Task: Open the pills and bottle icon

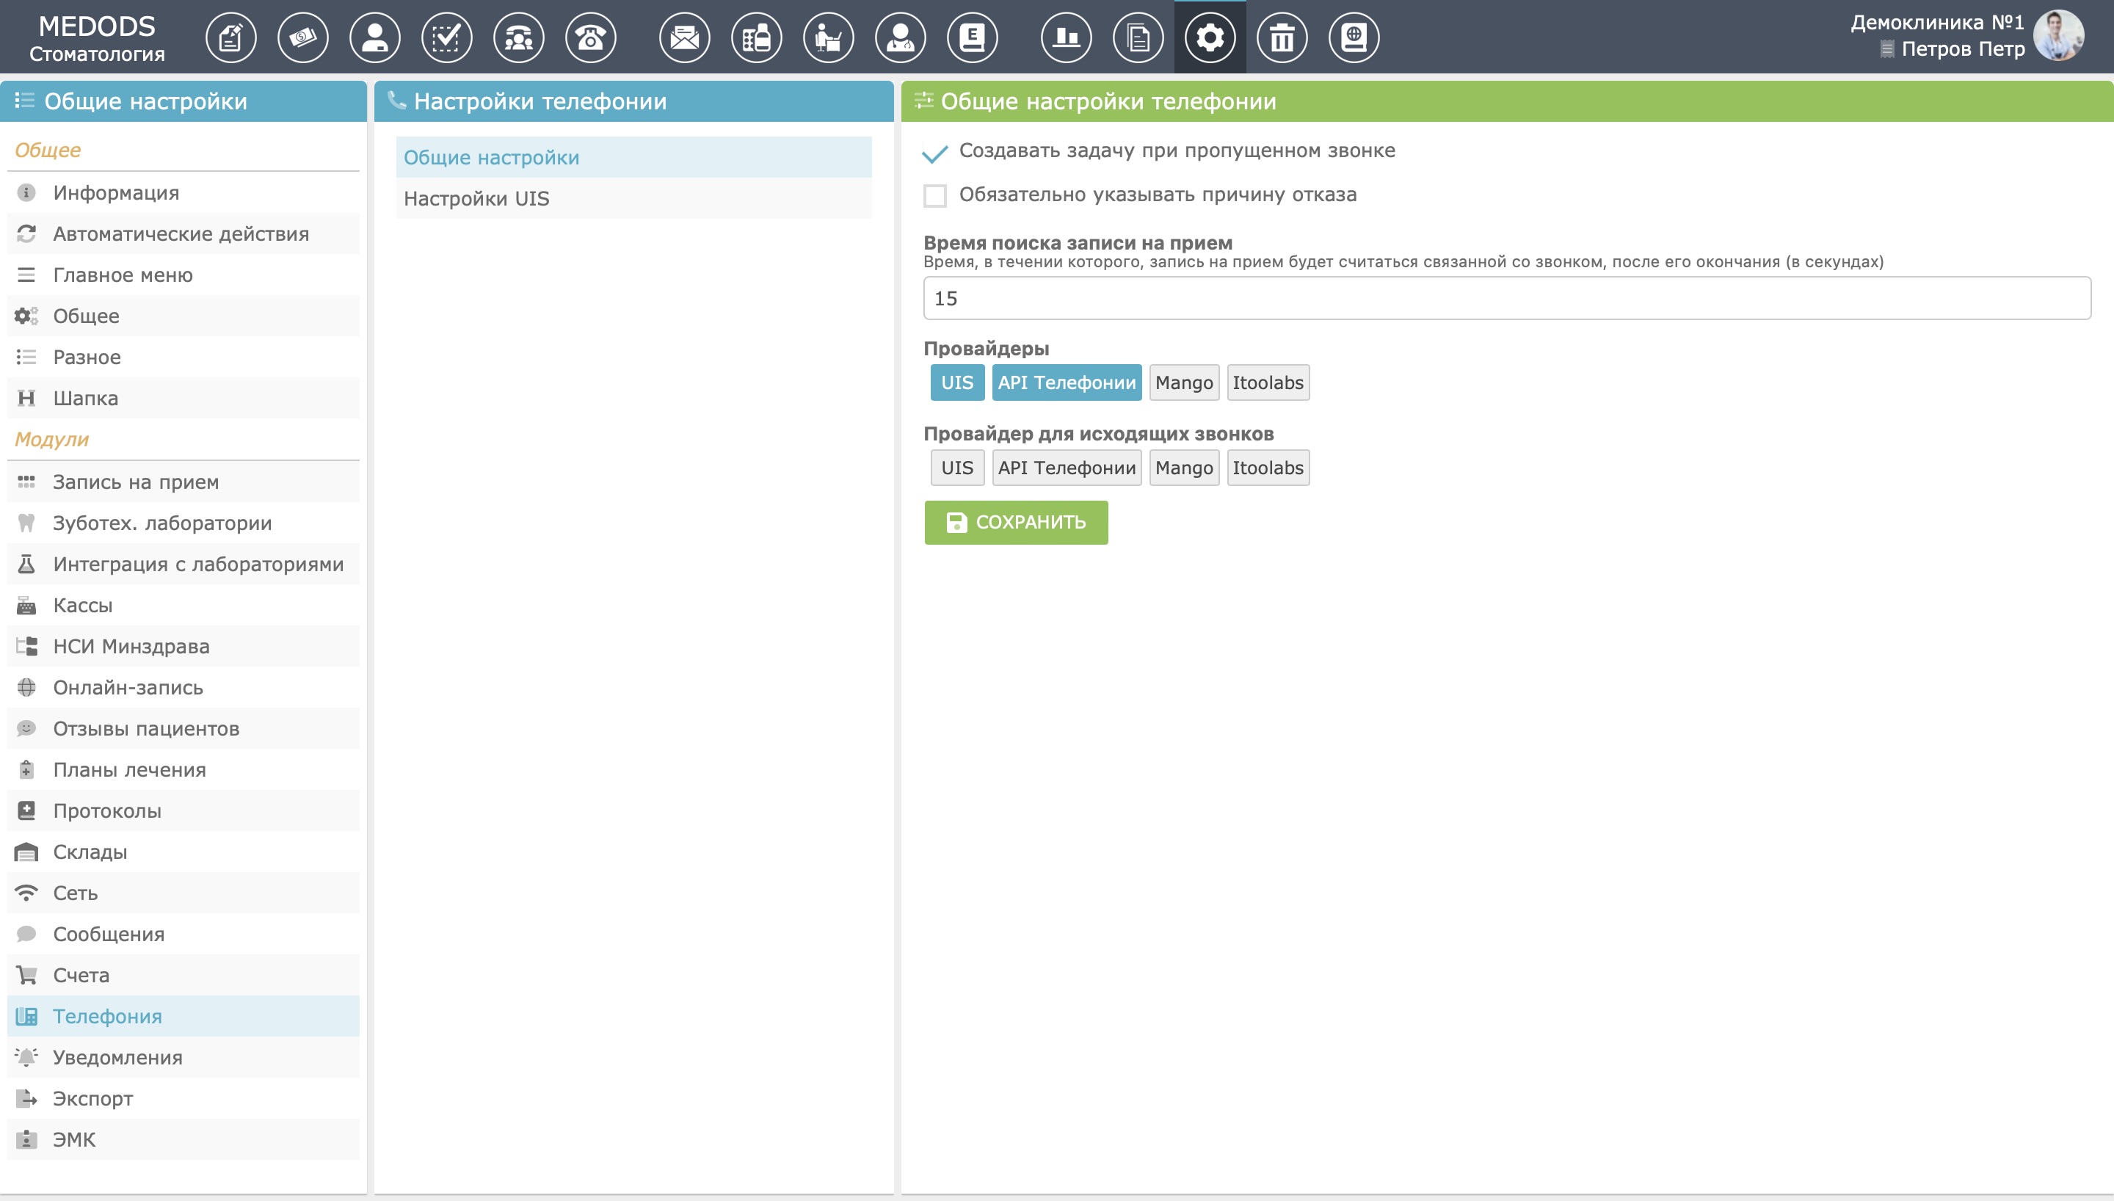Action: [756, 37]
